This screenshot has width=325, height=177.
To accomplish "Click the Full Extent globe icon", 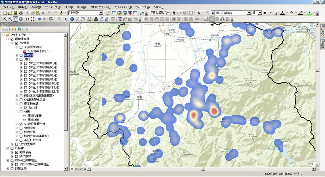I will (20, 19).
